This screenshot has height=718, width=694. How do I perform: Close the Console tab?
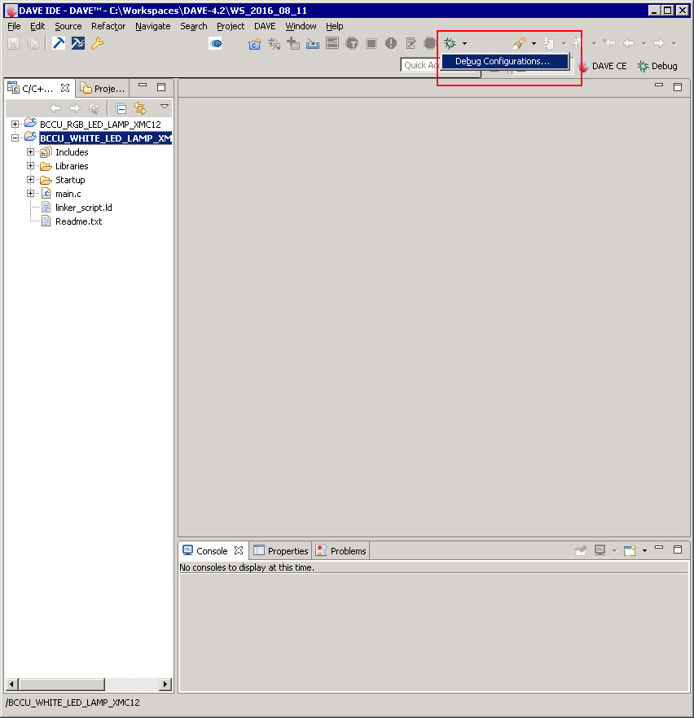pos(239,550)
